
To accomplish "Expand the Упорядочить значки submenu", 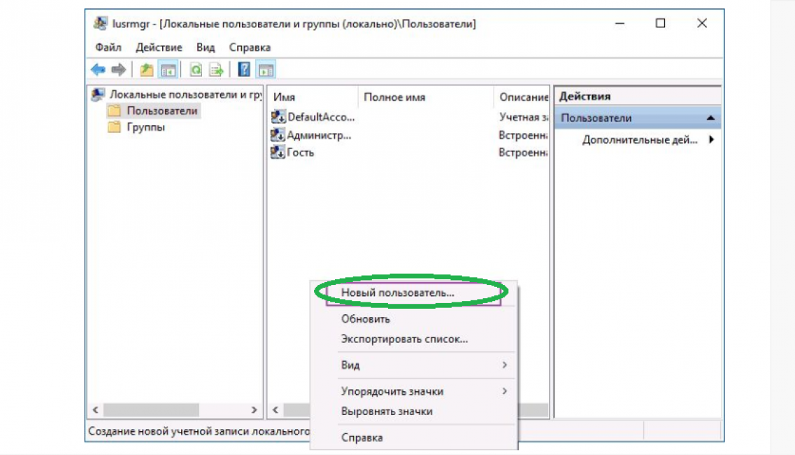I will coord(414,391).
